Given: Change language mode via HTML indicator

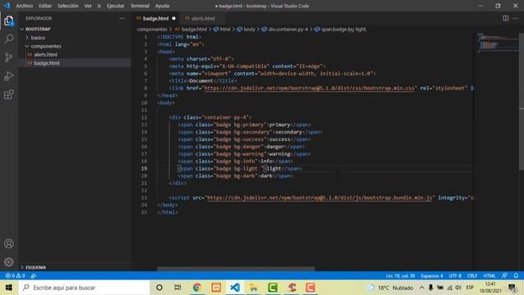Looking at the screenshot, I should (490, 276).
